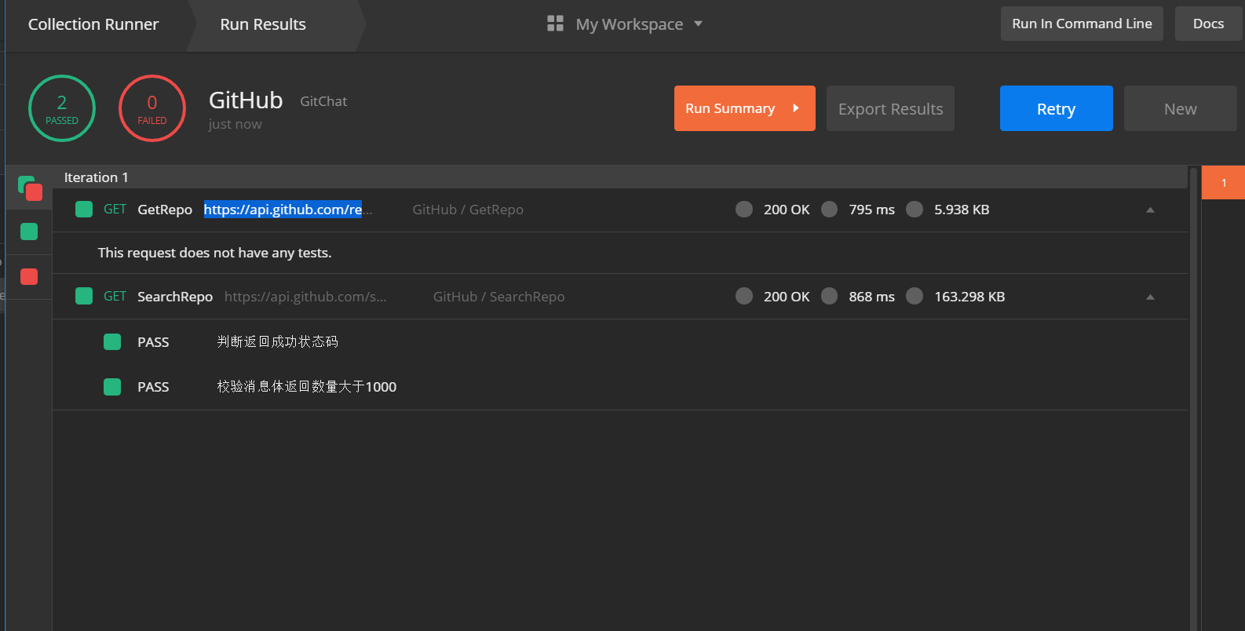Switch to the Run Results tab

[x=263, y=24]
